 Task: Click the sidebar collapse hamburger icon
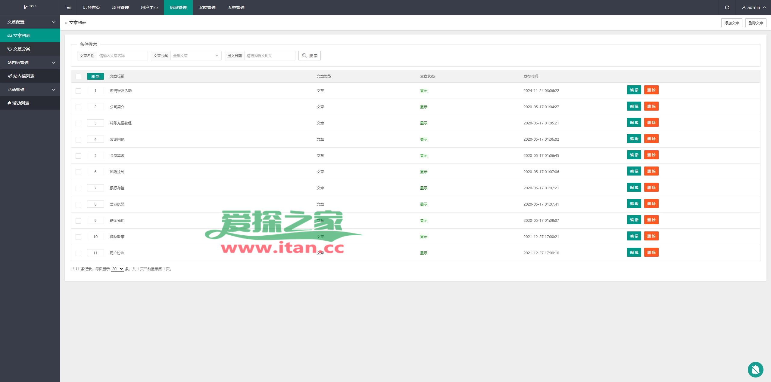(x=69, y=8)
